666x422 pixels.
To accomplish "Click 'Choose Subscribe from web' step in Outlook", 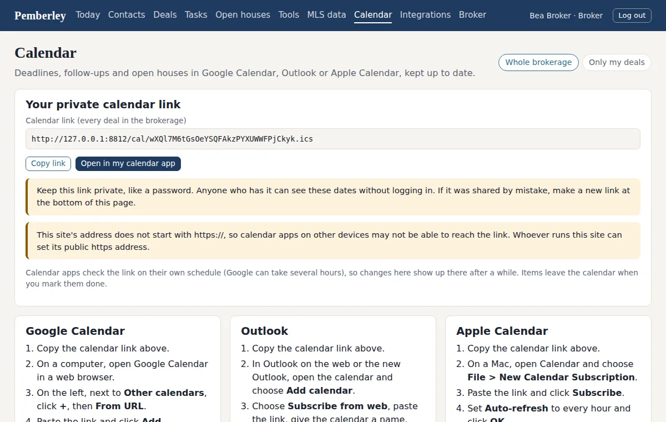I will pyautogui.click(x=335, y=413).
